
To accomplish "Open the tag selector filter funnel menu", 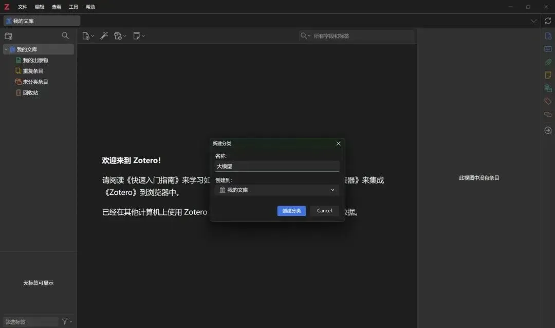I will (x=67, y=322).
